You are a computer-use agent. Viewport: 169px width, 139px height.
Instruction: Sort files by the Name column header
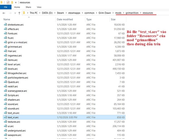tap(7, 19)
